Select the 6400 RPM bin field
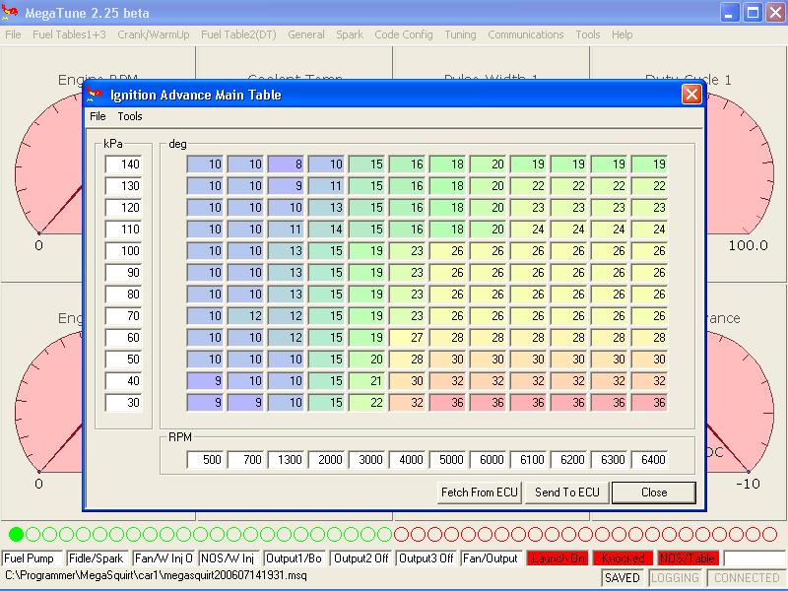 pyautogui.click(x=649, y=459)
